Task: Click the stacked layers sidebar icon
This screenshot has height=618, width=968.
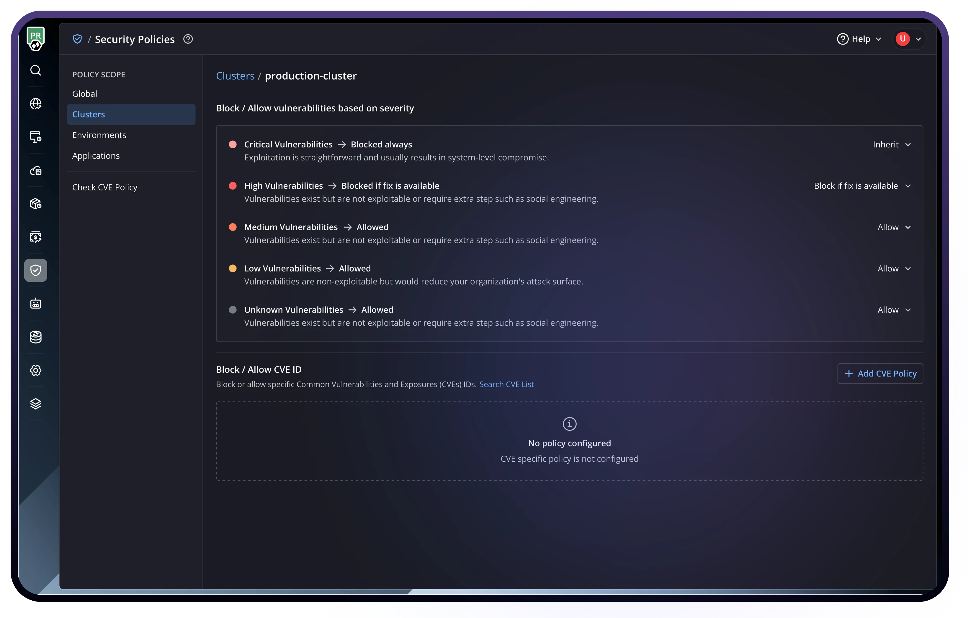Action: click(35, 404)
